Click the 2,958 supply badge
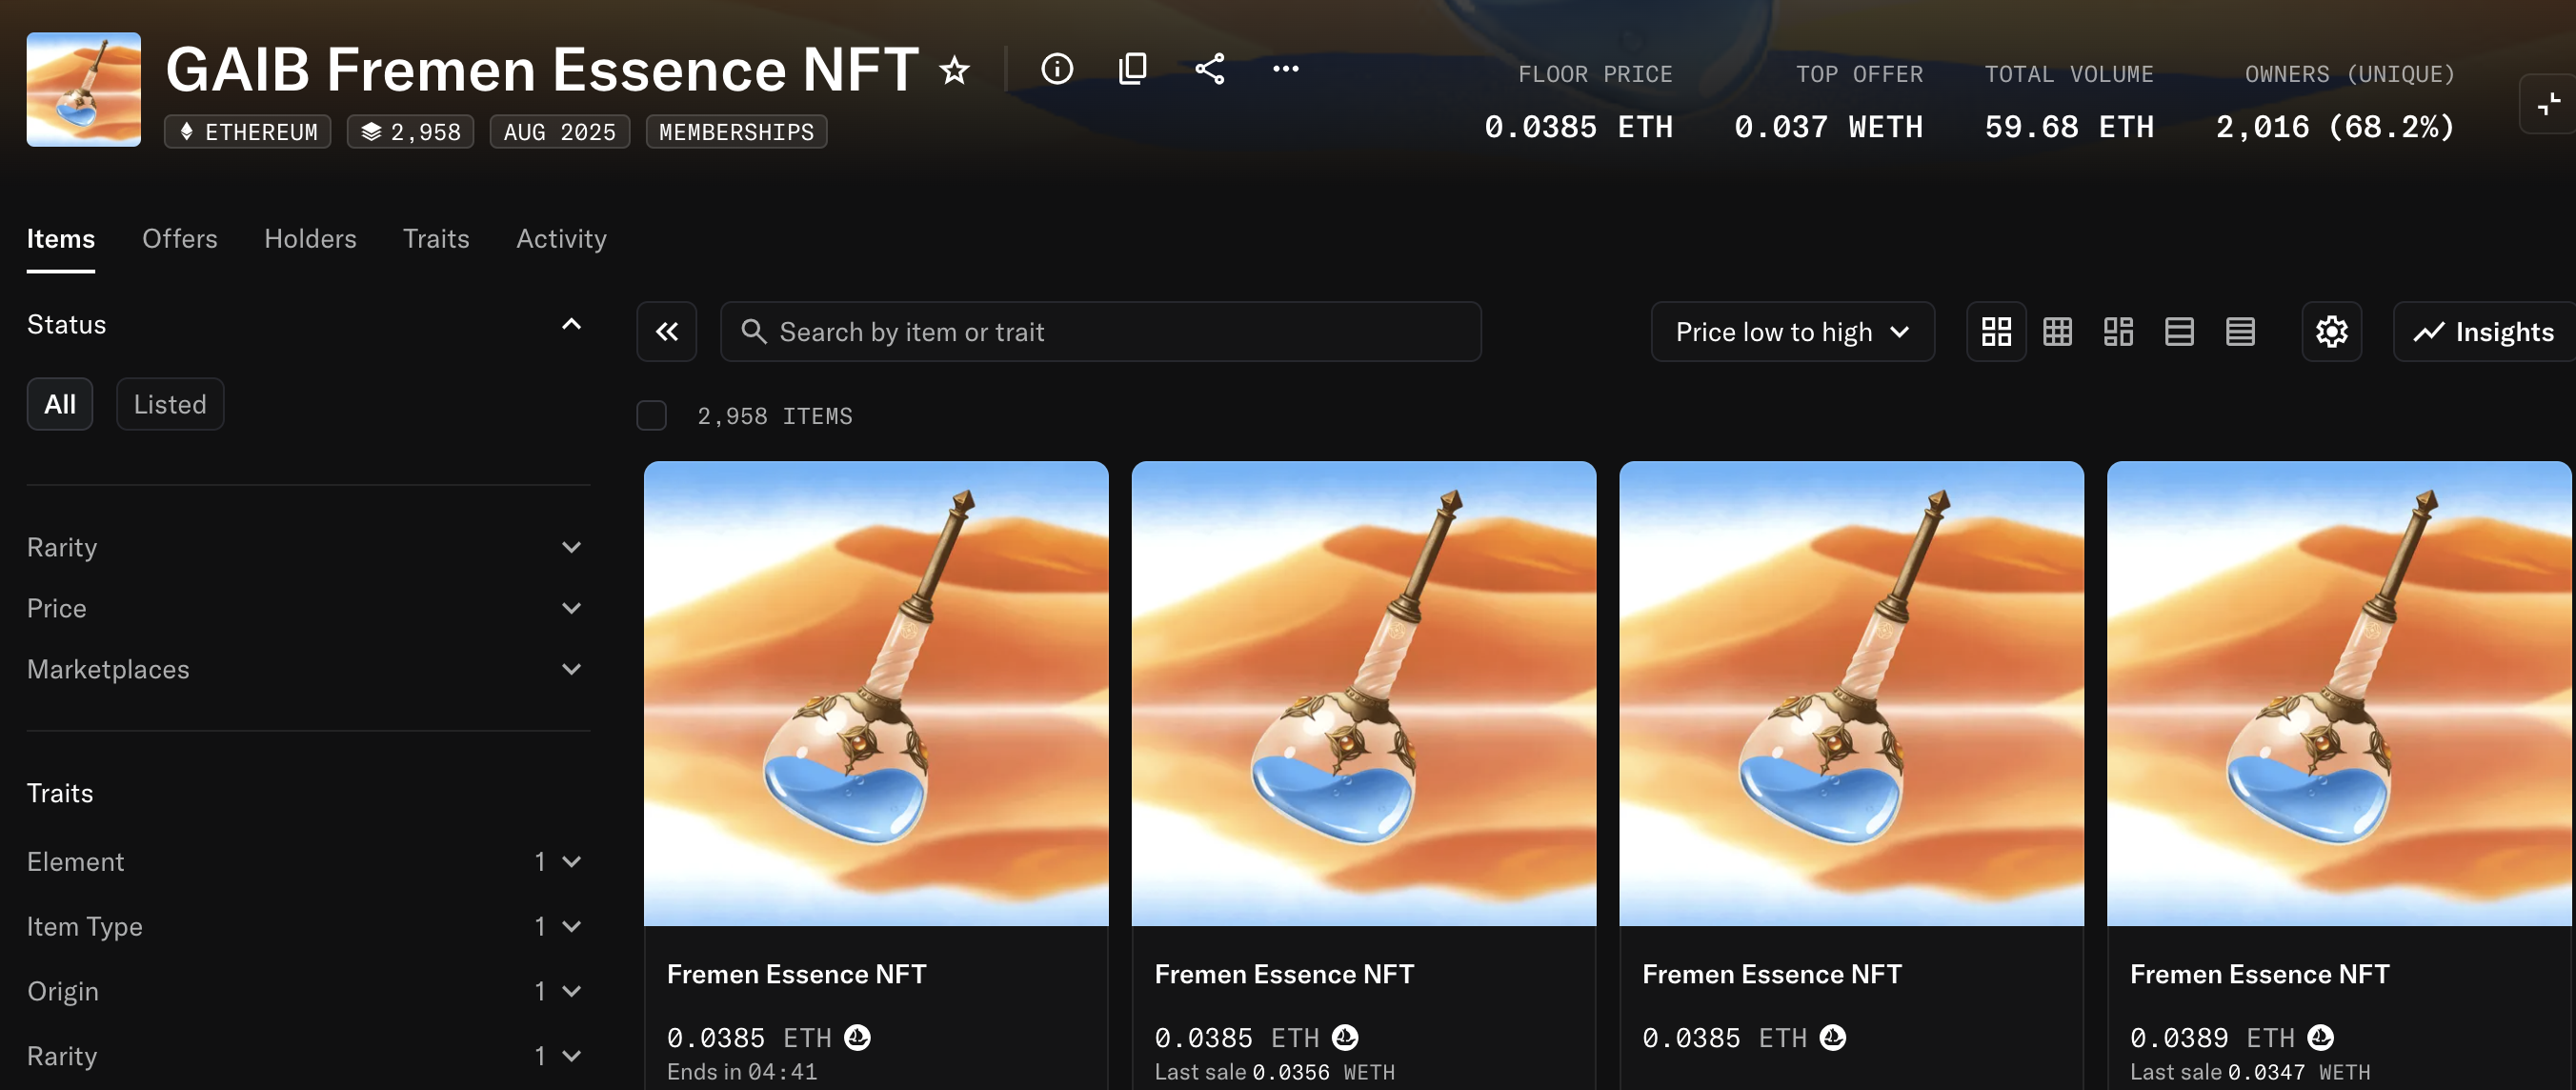 point(411,132)
